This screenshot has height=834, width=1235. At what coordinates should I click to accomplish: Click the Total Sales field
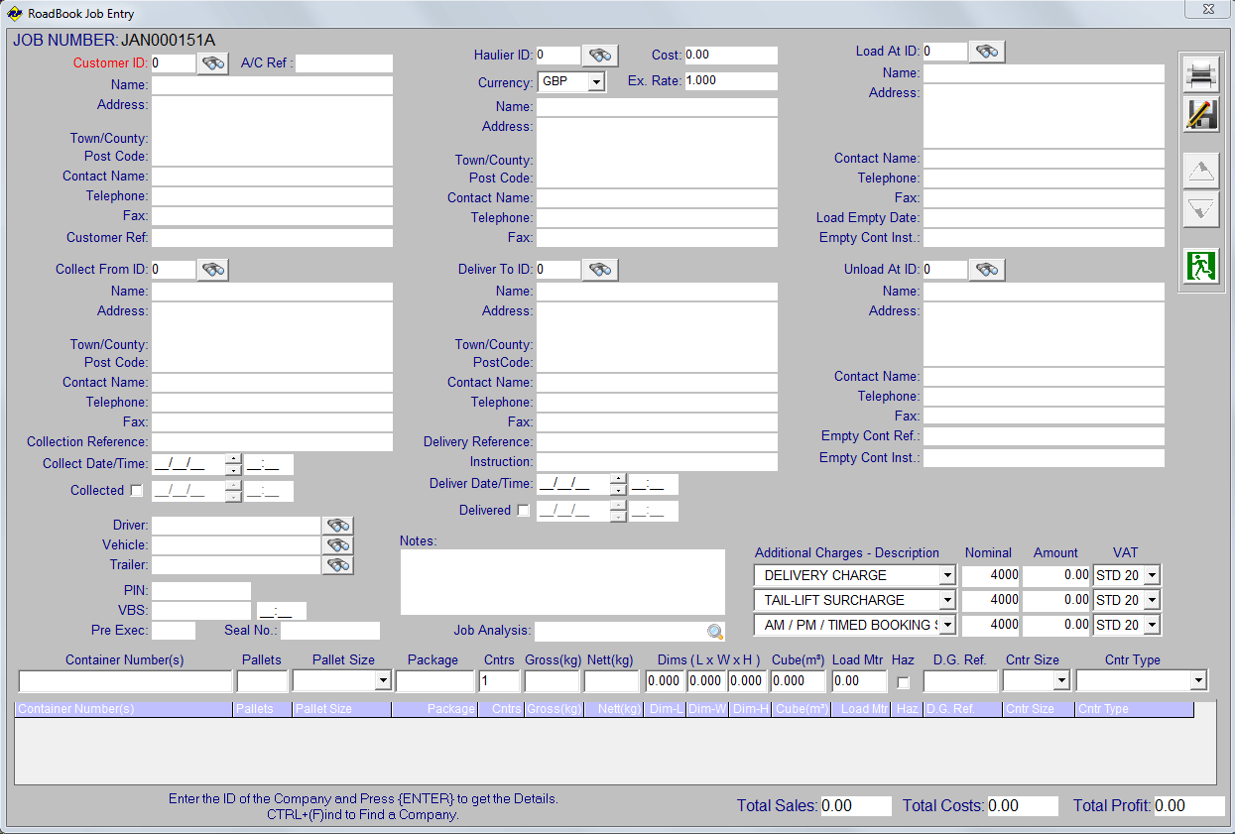coord(855,806)
